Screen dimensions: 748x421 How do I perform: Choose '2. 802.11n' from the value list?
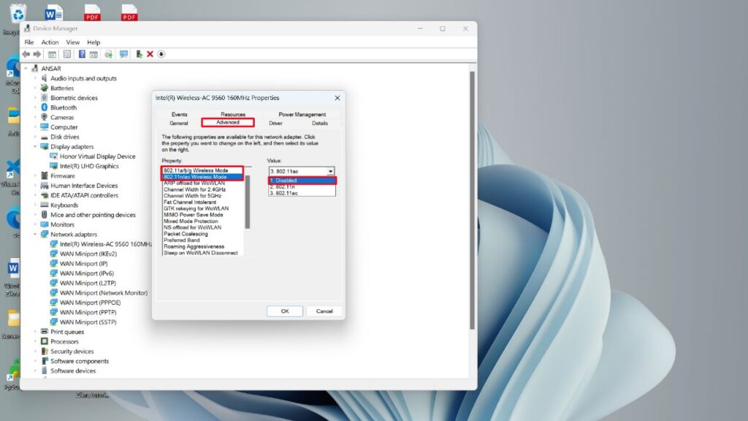tap(302, 186)
